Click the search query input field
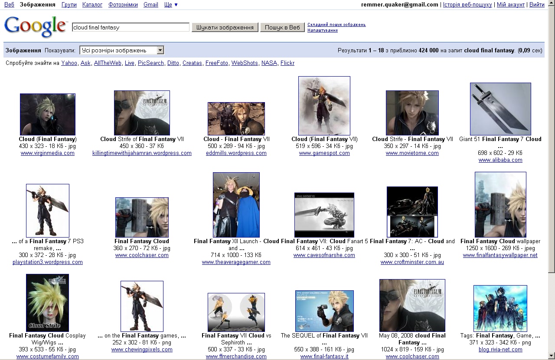The height and width of the screenshot is (360, 555). coord(131,27)
